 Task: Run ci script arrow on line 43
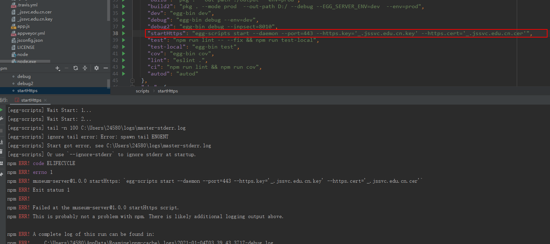pos(123,67)
